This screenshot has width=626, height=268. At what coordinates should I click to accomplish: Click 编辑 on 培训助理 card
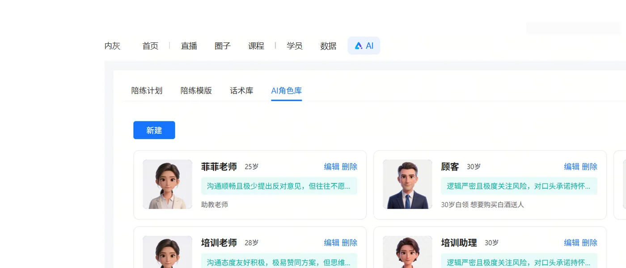point(572,243)
